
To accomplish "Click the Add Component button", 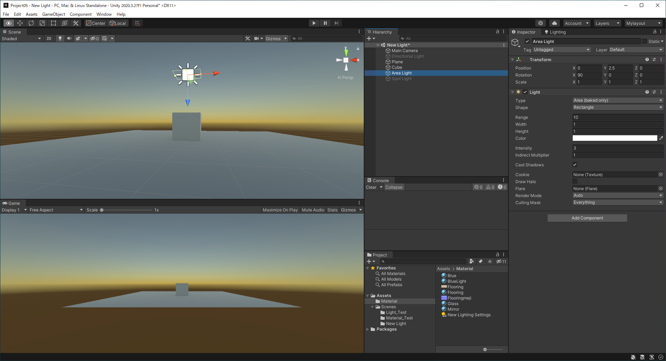I will 587,218.
